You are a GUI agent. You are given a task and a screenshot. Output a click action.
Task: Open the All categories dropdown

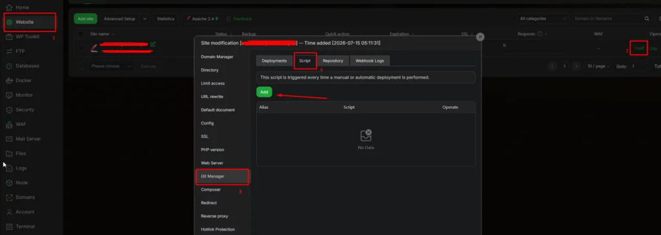coord(542,19)
